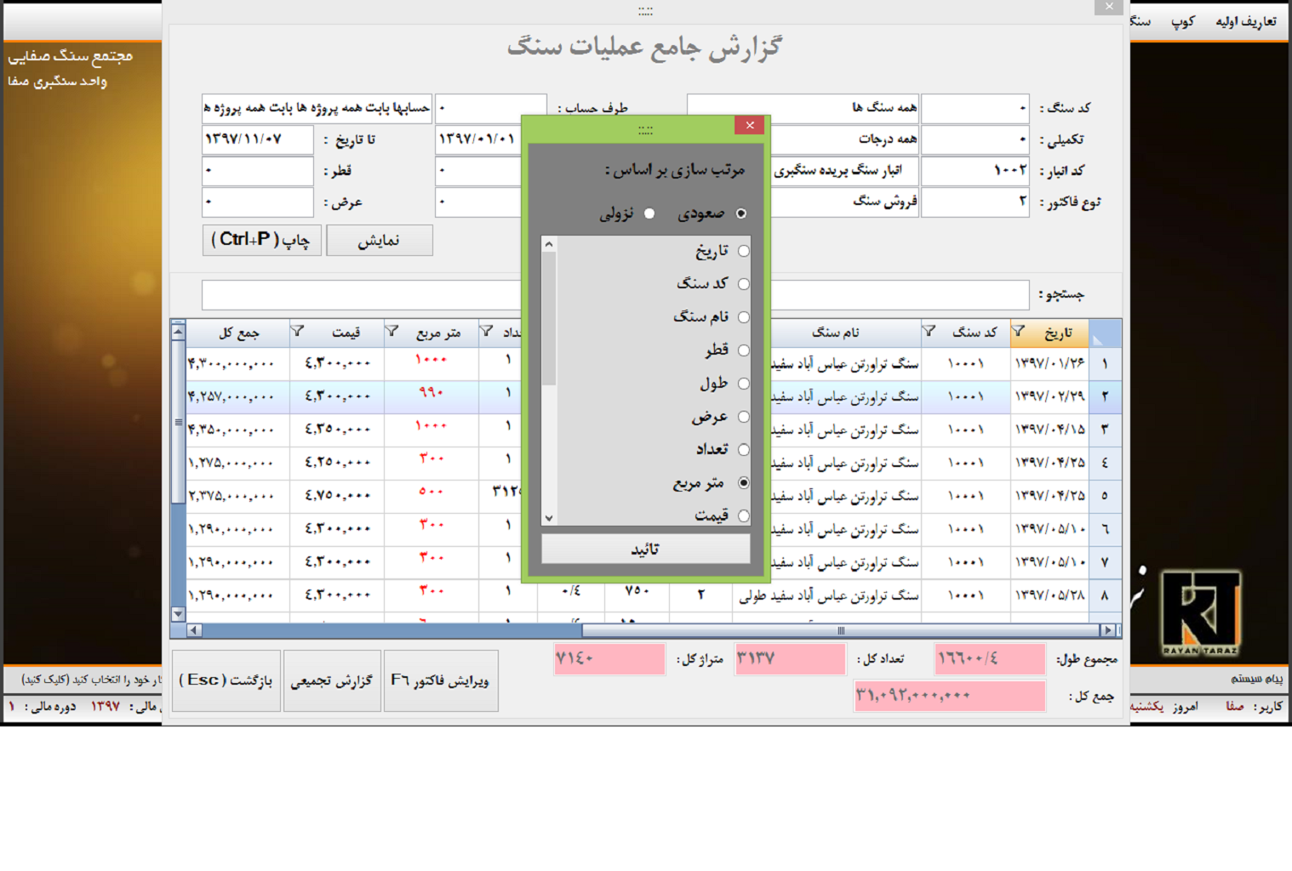The width and height of the screenshot is (1292, 871).
Task: Choose تاریخ as the sort field
Action: (743, 251)
